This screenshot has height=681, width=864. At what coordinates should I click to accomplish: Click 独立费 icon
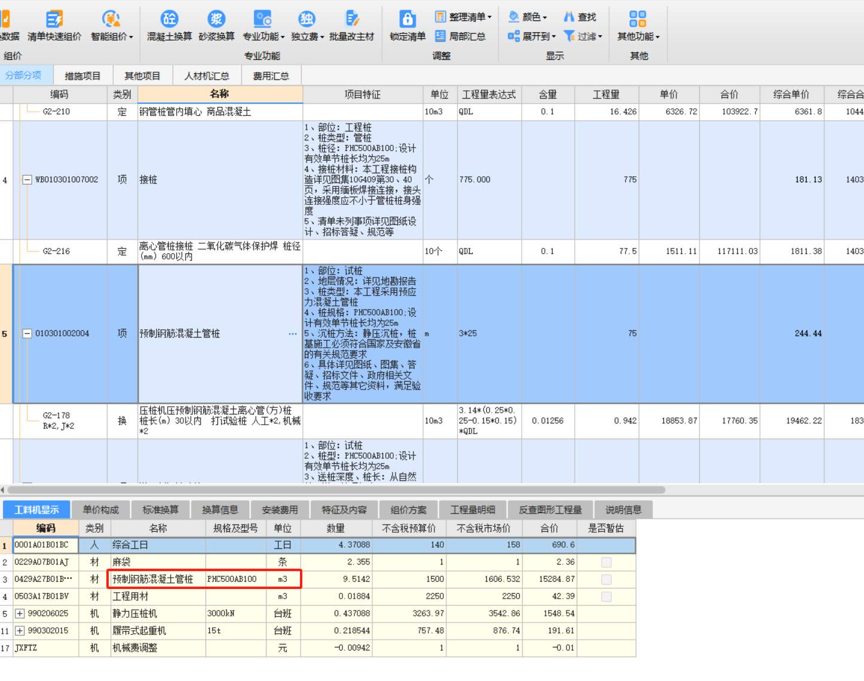pyautogui.click(x=307, y=19)
